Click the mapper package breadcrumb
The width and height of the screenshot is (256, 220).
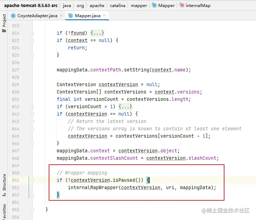click(139, 6)
